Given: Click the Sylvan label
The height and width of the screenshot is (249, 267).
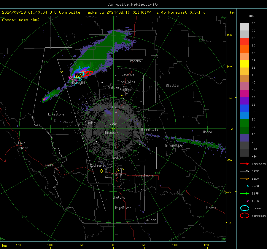Looking at the screenshot, I should (x=113, y=87).
